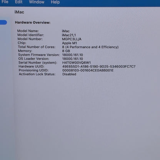Select the OS Loader Version 18000.161.10 value
Image resolution: width=160 pixels, height=160 pixels.
point(73,59)
